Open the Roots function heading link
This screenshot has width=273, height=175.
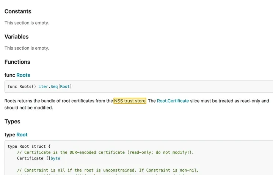[x=23, y=75]
